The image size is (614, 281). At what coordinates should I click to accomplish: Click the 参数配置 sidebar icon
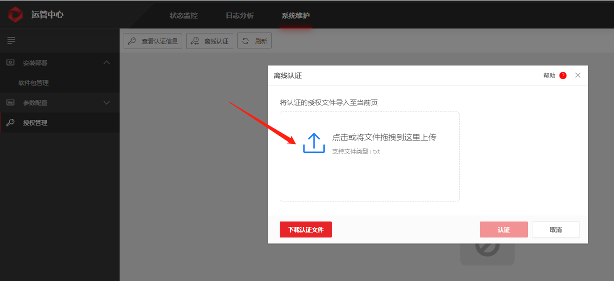pyautogui.click(x=11, y=102)
